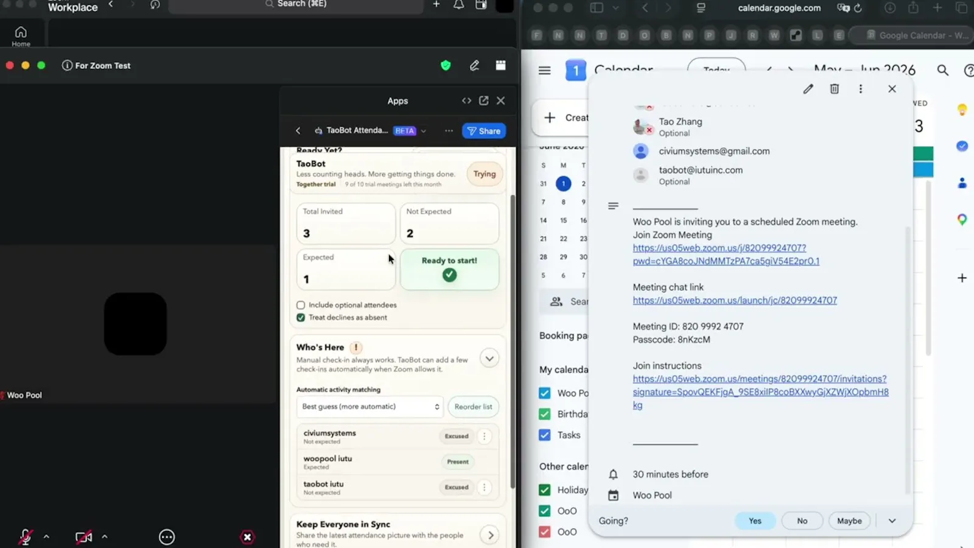Click the red end meeting button
This screenshot has height=548, width=974.
point(247,537)
